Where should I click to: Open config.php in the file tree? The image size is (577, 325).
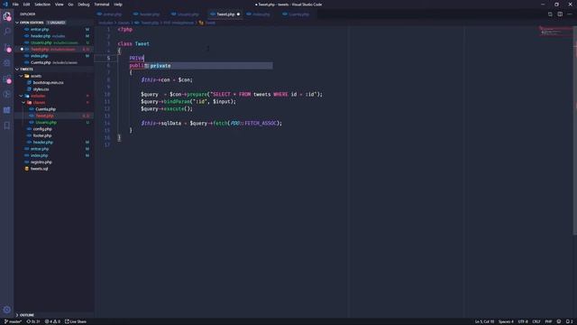42,129
